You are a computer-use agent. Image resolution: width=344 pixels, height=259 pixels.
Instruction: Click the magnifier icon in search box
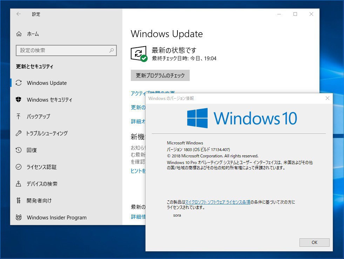pos(112,50)
